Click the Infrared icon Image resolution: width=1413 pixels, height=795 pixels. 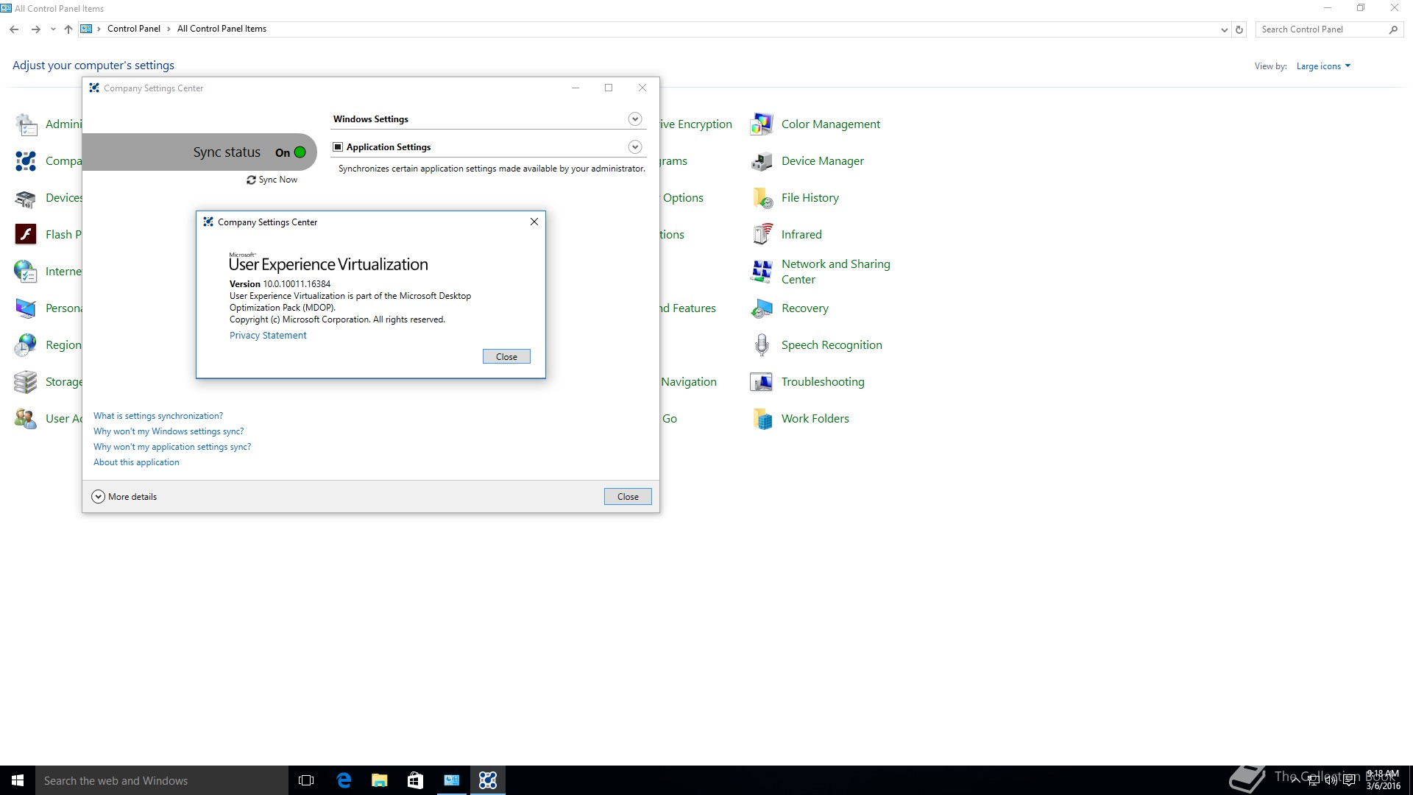point(762,235)
